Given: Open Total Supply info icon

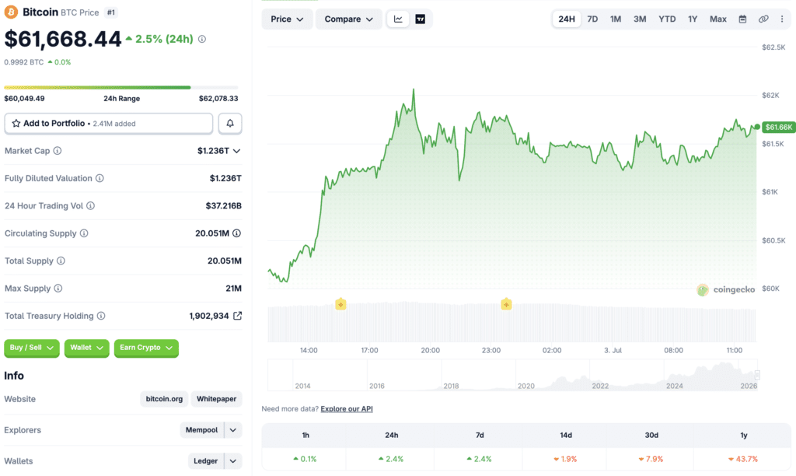Looking at the screenshot, I should point(61,261).
